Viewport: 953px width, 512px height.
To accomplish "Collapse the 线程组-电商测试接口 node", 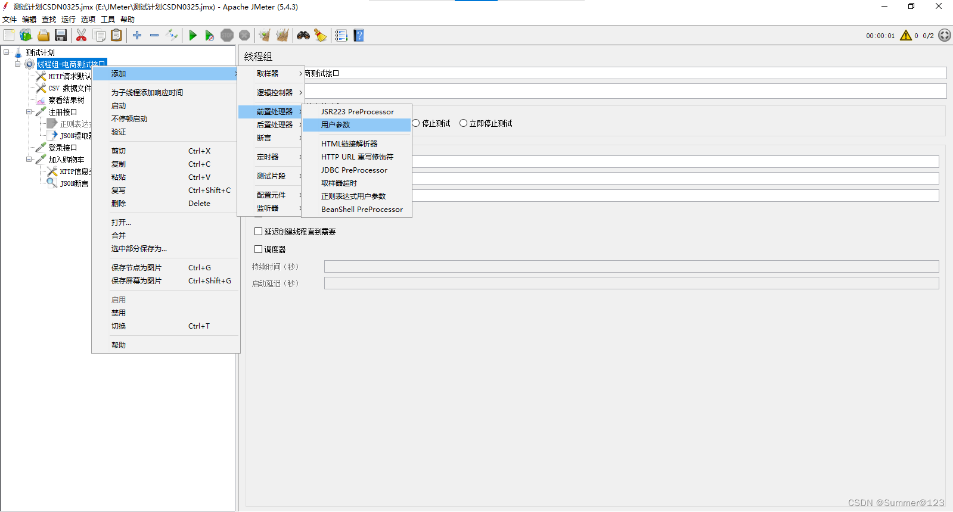I will tap(18, 64).
